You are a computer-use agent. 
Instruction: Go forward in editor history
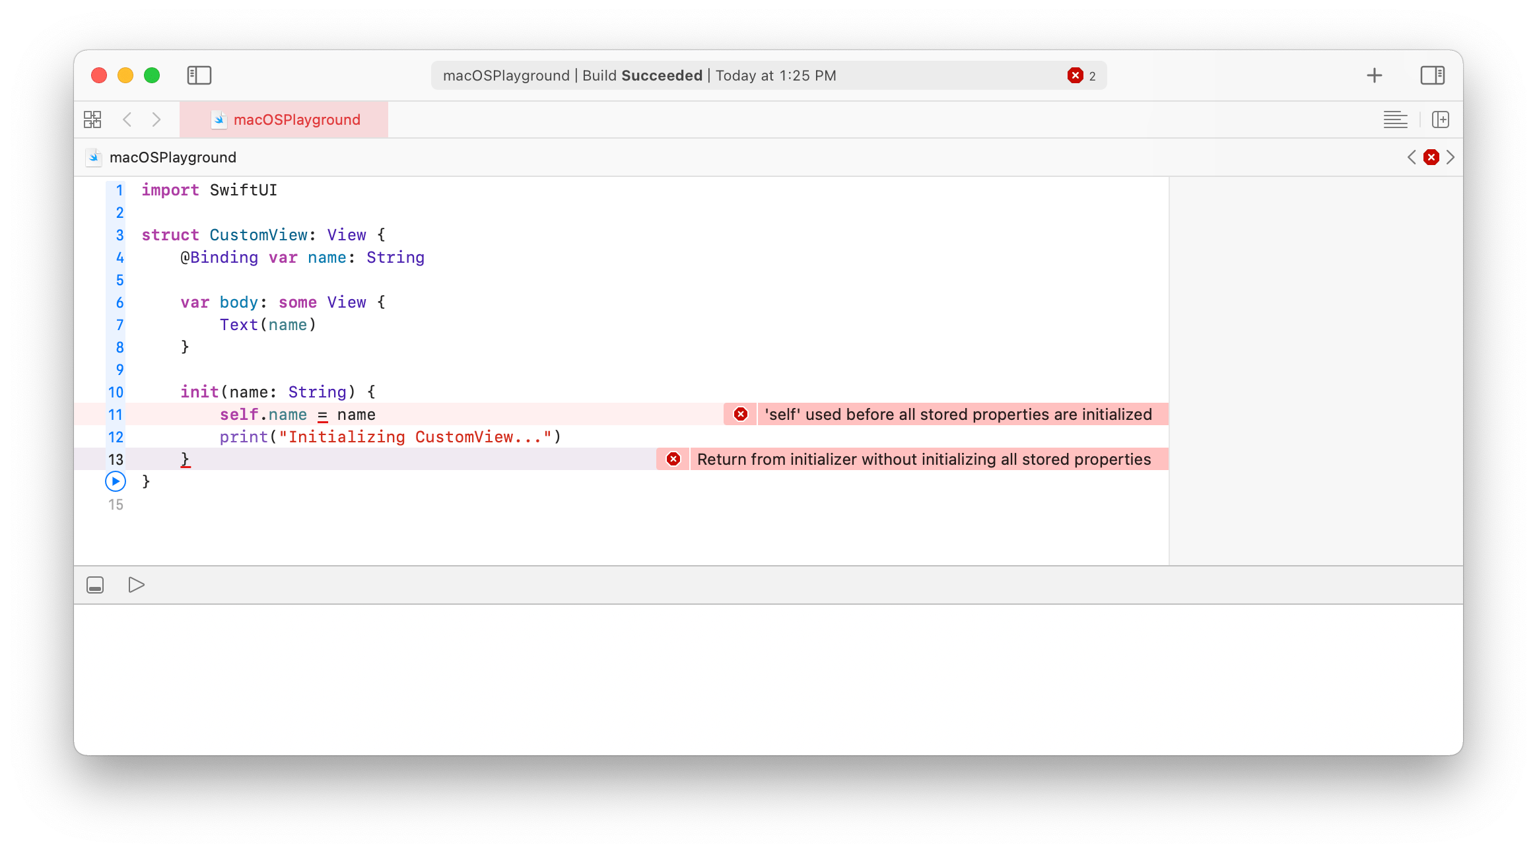pyautogui.click(x=156, y=119)
